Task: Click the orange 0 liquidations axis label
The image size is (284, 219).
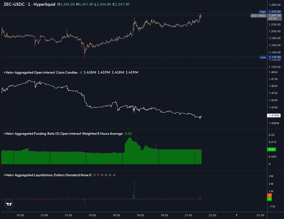Action: [x=269, y=196]
